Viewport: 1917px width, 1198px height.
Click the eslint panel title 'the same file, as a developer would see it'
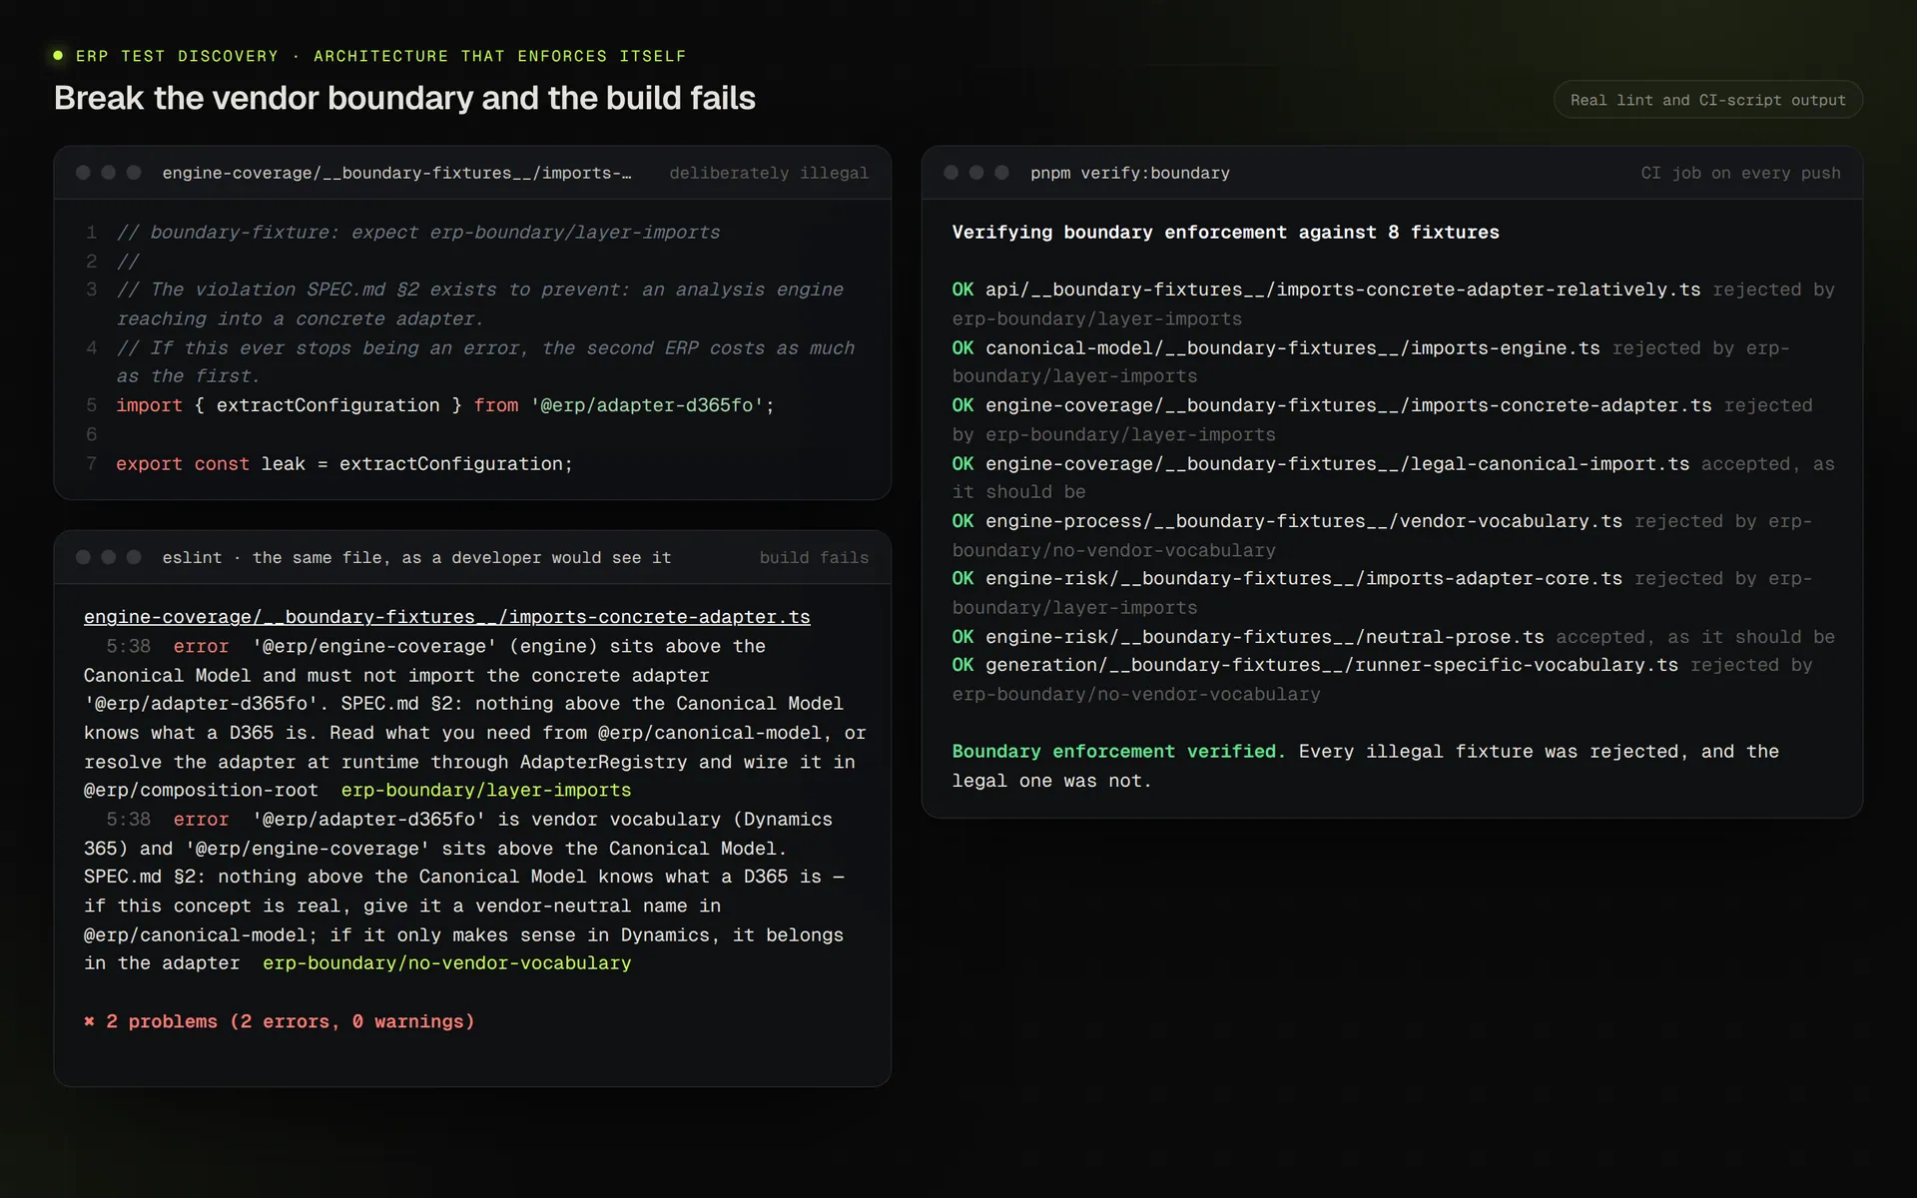(461, 557)
